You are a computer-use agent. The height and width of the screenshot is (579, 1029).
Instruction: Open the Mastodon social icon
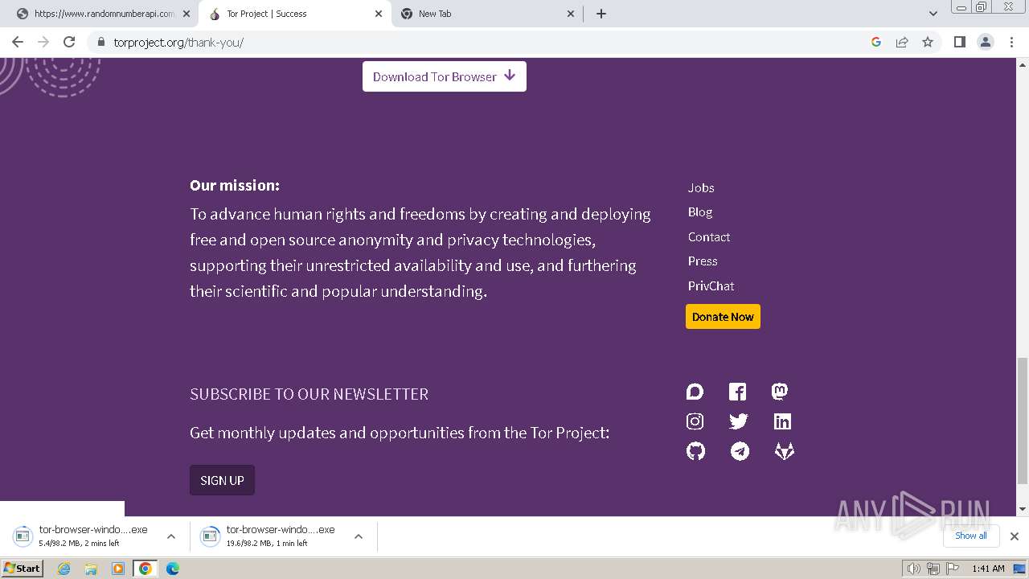pyautogui.click(x=780, y=392)
